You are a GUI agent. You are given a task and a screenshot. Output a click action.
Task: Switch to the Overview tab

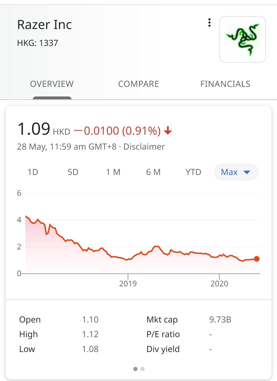[52, 84]
